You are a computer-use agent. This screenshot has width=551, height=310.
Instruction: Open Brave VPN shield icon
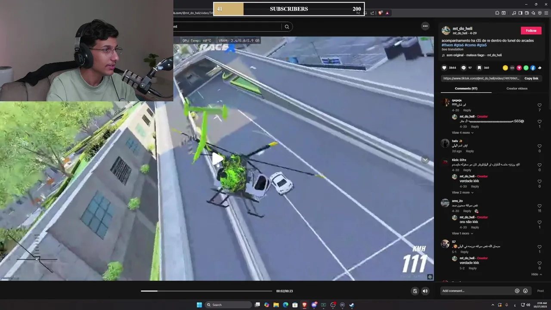click(x=540, y=13)
